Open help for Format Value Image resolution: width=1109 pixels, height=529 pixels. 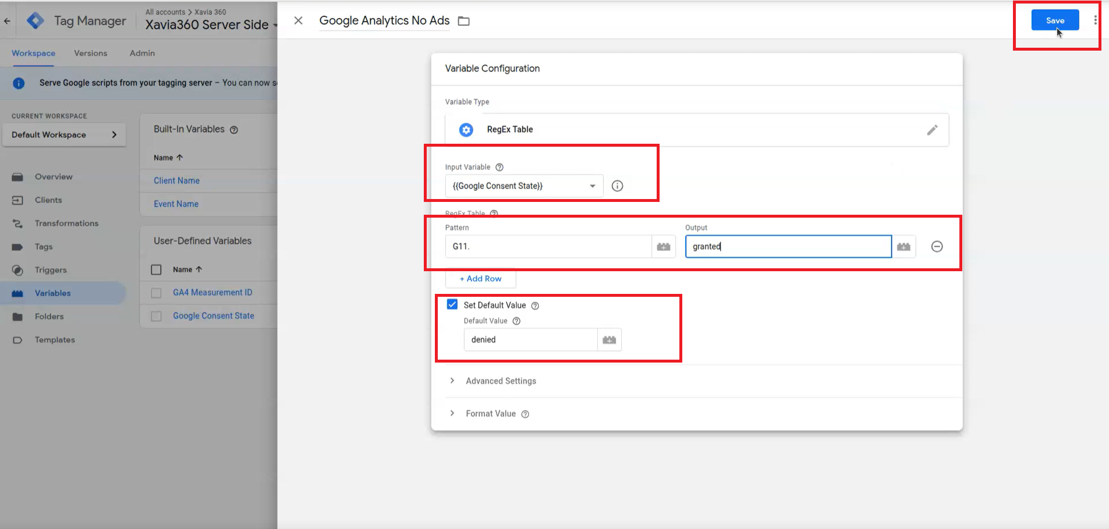coord(525,414)
